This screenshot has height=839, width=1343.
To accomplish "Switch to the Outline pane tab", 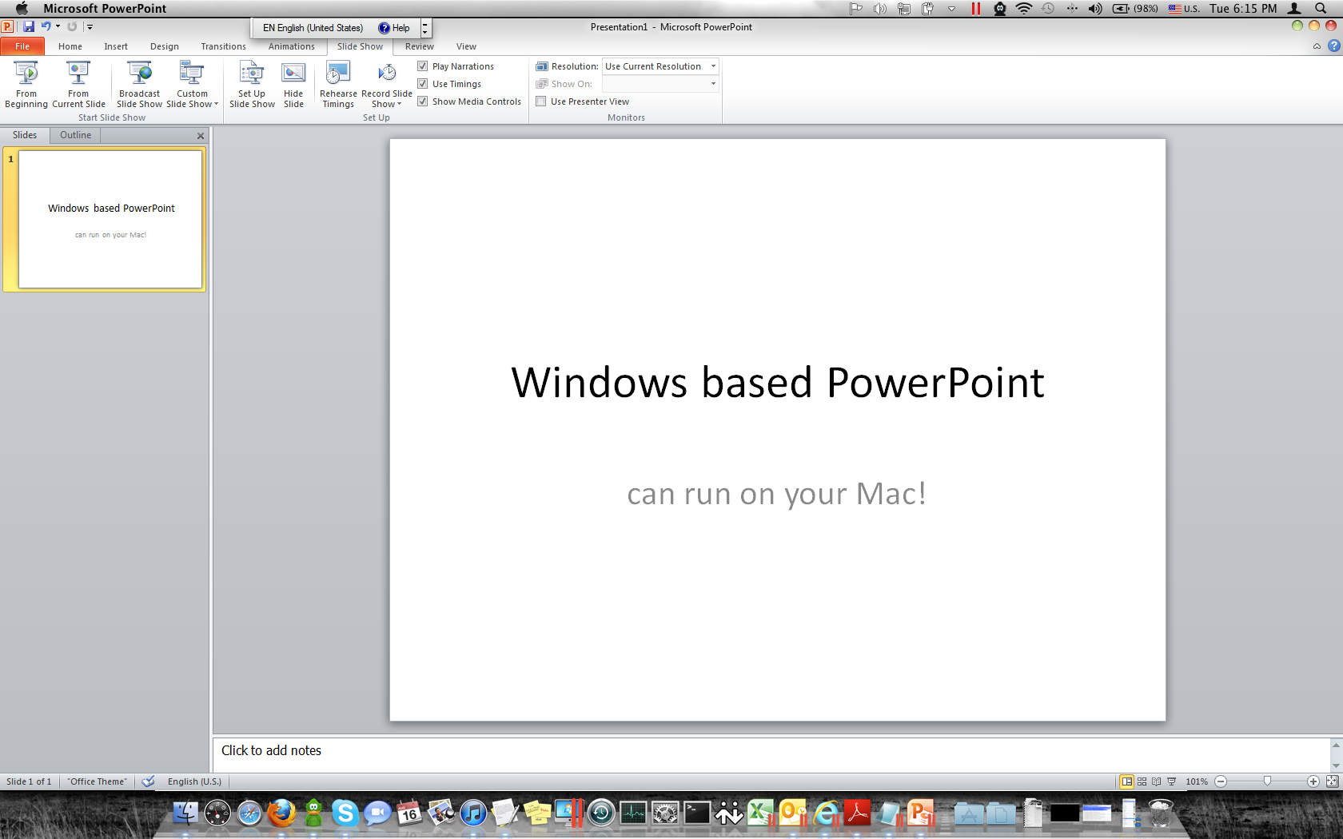I will [76, 135].
